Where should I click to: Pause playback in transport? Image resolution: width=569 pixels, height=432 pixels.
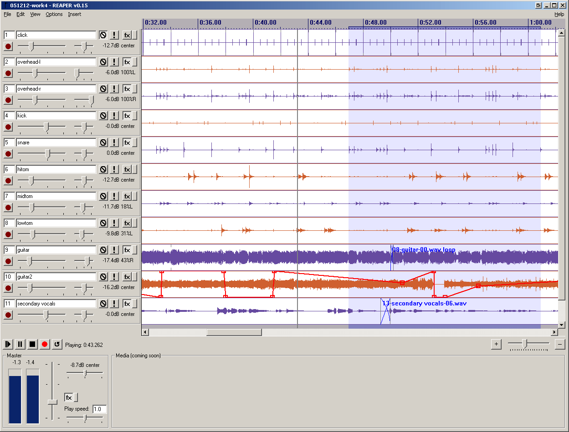tap(21, 344)
